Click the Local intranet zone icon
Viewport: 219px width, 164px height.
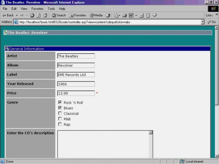tap(182, 161)
